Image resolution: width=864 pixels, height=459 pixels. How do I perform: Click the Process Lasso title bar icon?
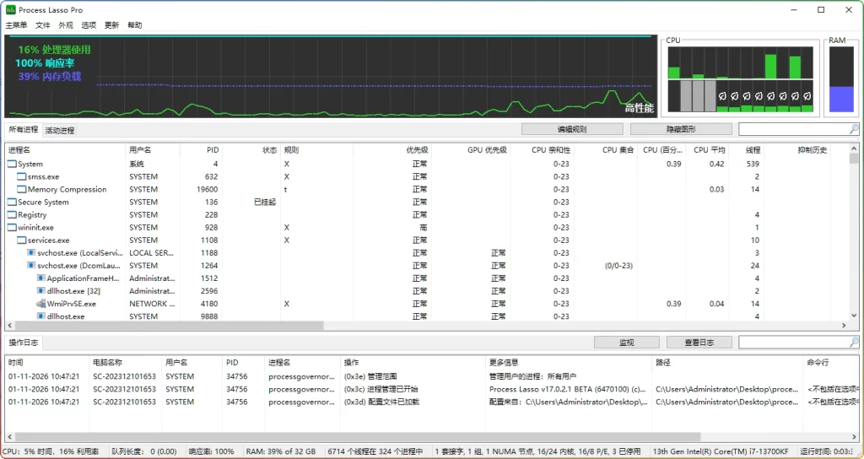10,10
